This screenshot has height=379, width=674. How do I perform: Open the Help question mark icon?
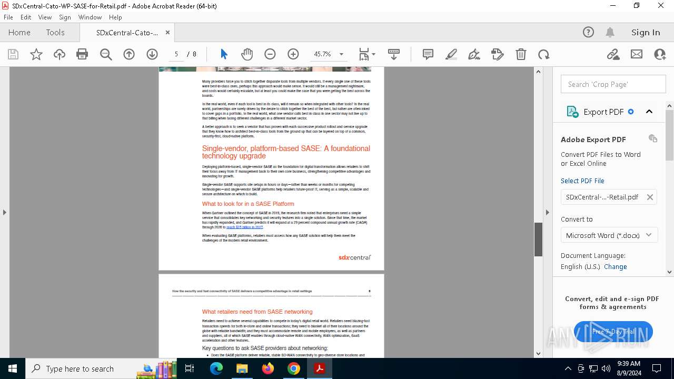(x=588, y=33)
